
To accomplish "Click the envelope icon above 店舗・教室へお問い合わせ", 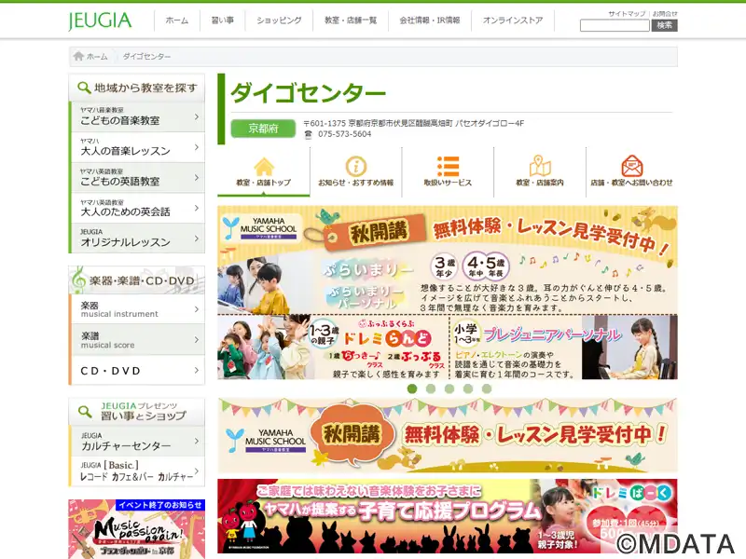I will 632,166.
